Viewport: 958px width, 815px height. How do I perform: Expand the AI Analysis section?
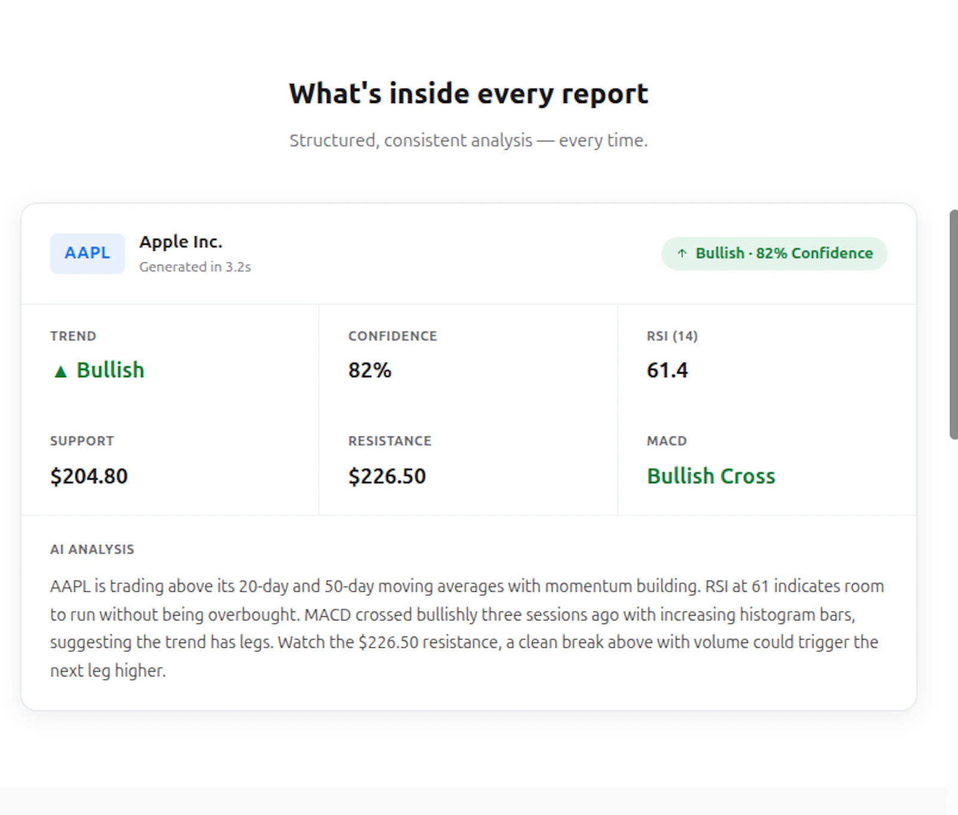click(92, 549)
